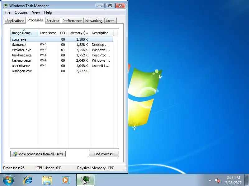Minimize the Task Manager window
The width and height of the screenshot is (249, 186).
100,6
